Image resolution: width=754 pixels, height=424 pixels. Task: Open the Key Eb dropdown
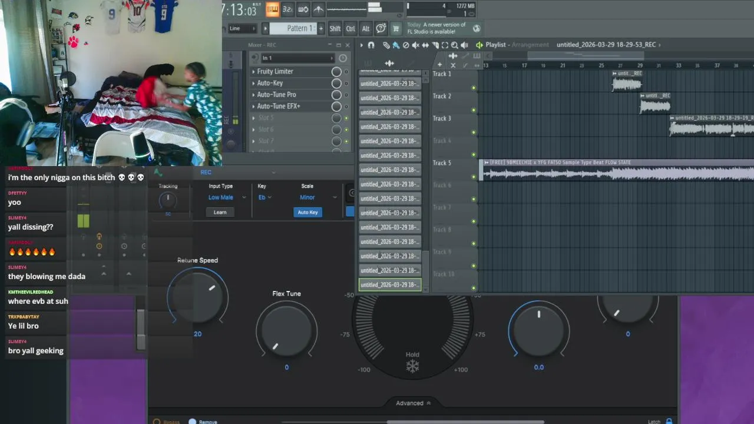pos(264,197)
